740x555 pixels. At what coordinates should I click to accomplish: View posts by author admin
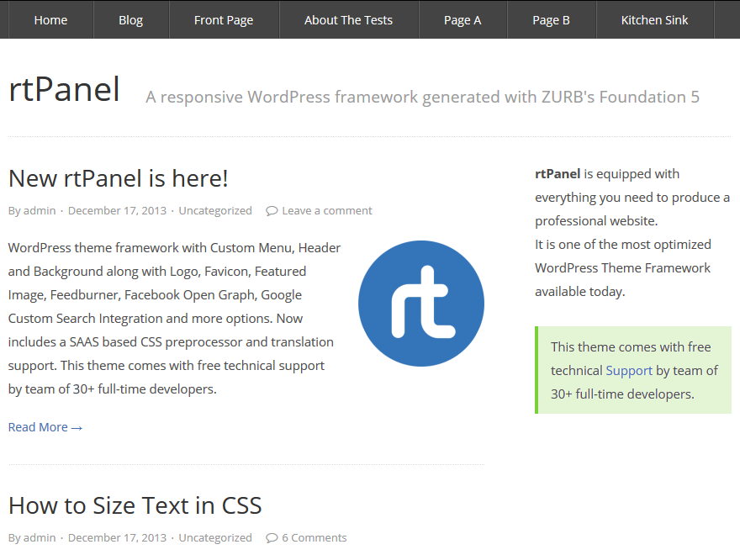[40, 209]
